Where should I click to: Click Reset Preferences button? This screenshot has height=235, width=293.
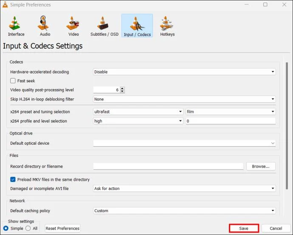point(62,228)
